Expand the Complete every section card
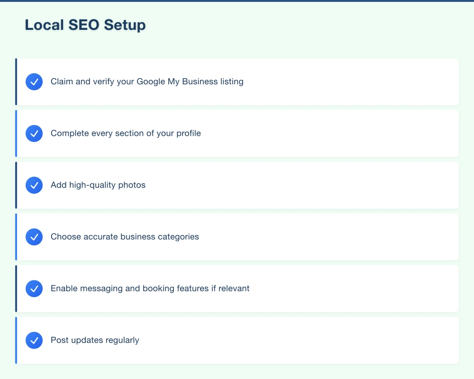 pyautogui.click(x=237, y=133)
